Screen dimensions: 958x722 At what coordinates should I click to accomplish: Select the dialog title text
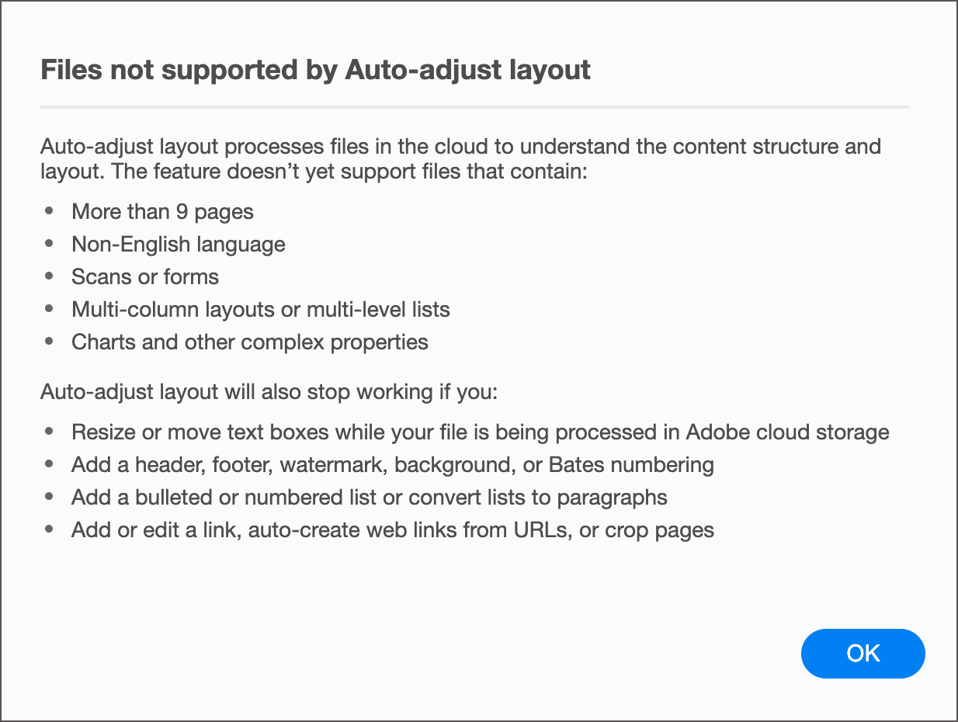(x=314, y=70)
